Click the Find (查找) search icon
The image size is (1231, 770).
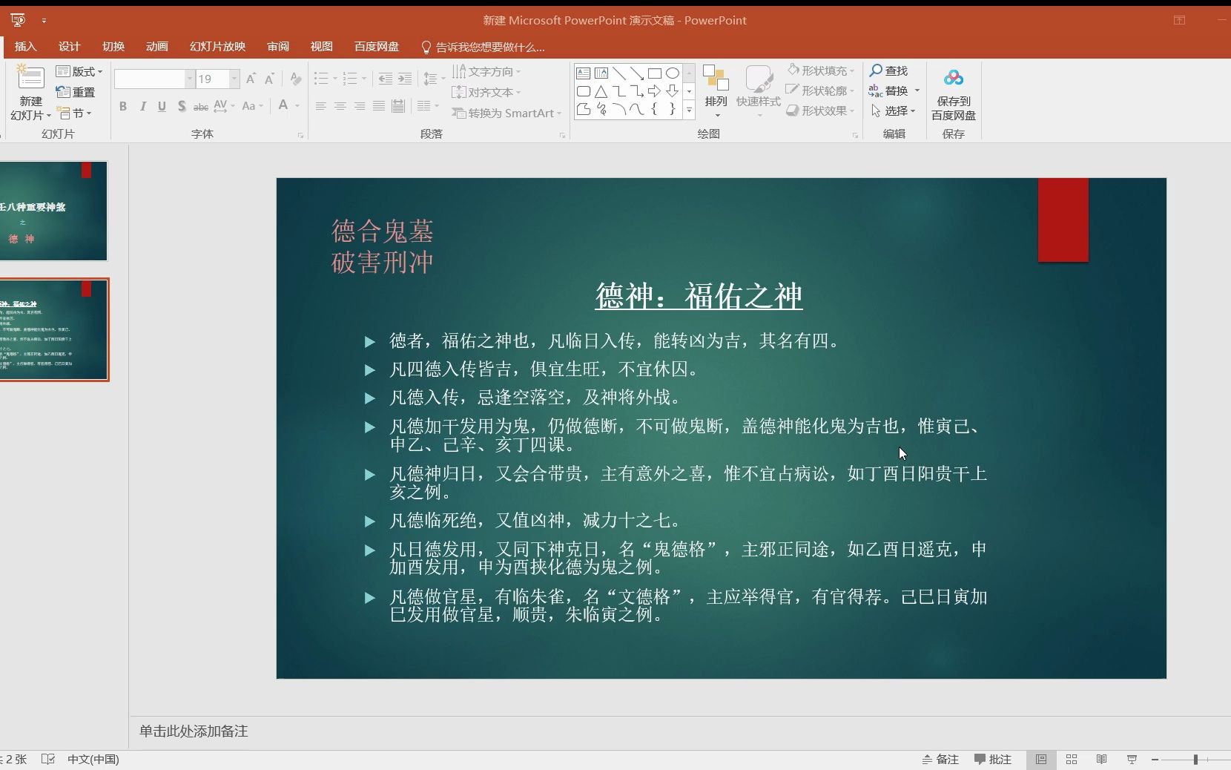click(x=877, y=70)
